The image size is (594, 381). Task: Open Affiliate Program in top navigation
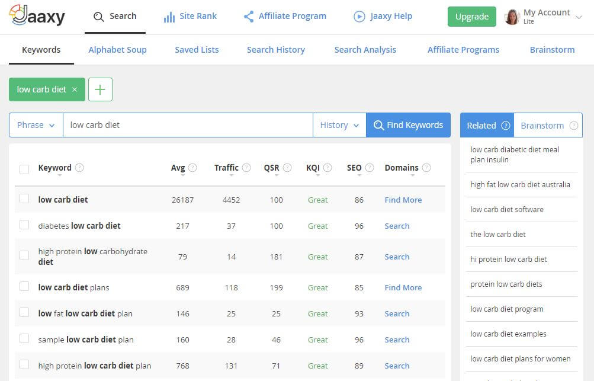285,17
